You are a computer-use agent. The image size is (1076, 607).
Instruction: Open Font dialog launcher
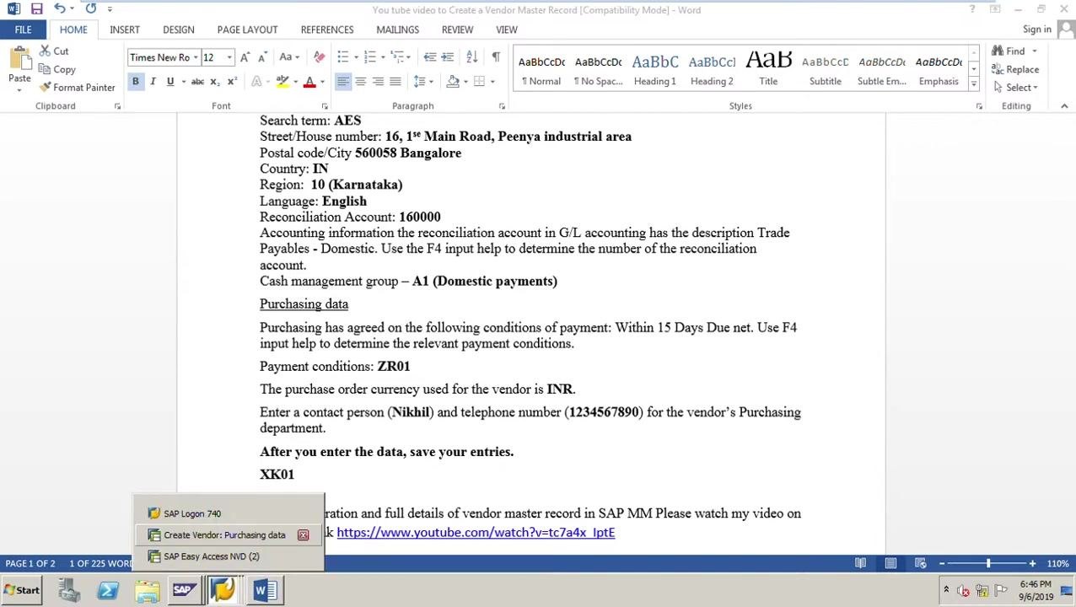click(325, 106)
